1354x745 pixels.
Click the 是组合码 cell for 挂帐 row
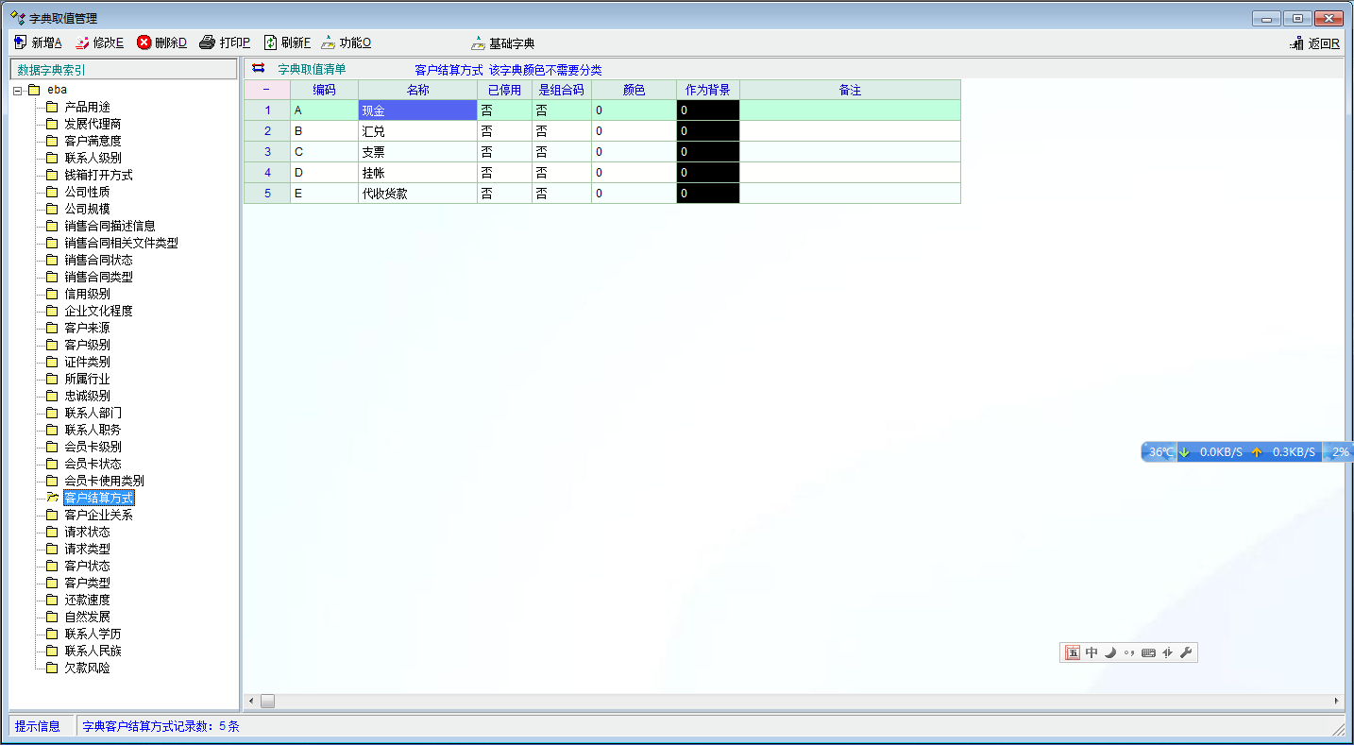click(561, 173)
